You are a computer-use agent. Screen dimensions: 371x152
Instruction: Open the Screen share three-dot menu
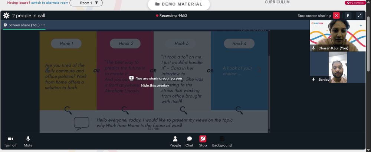tap(43, 25)
